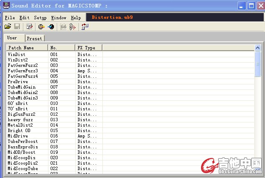
Task: Click the Amp S... type in row 004
Action: (x=87, y=71)
